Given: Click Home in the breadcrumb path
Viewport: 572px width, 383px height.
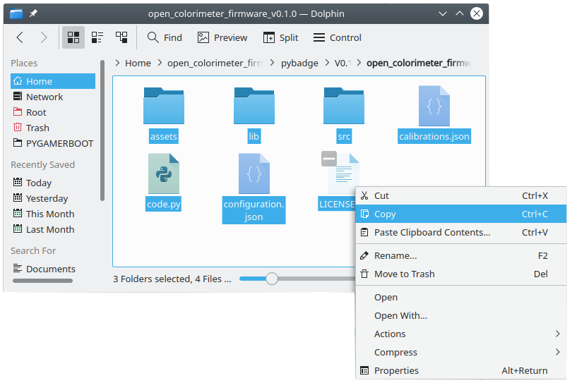Looking at the screenshot, I should [x=138, y=63].
